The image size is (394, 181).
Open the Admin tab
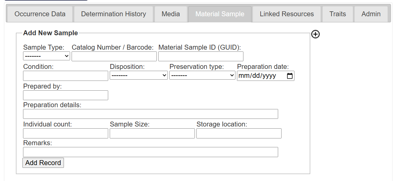(x=371, y=14)
